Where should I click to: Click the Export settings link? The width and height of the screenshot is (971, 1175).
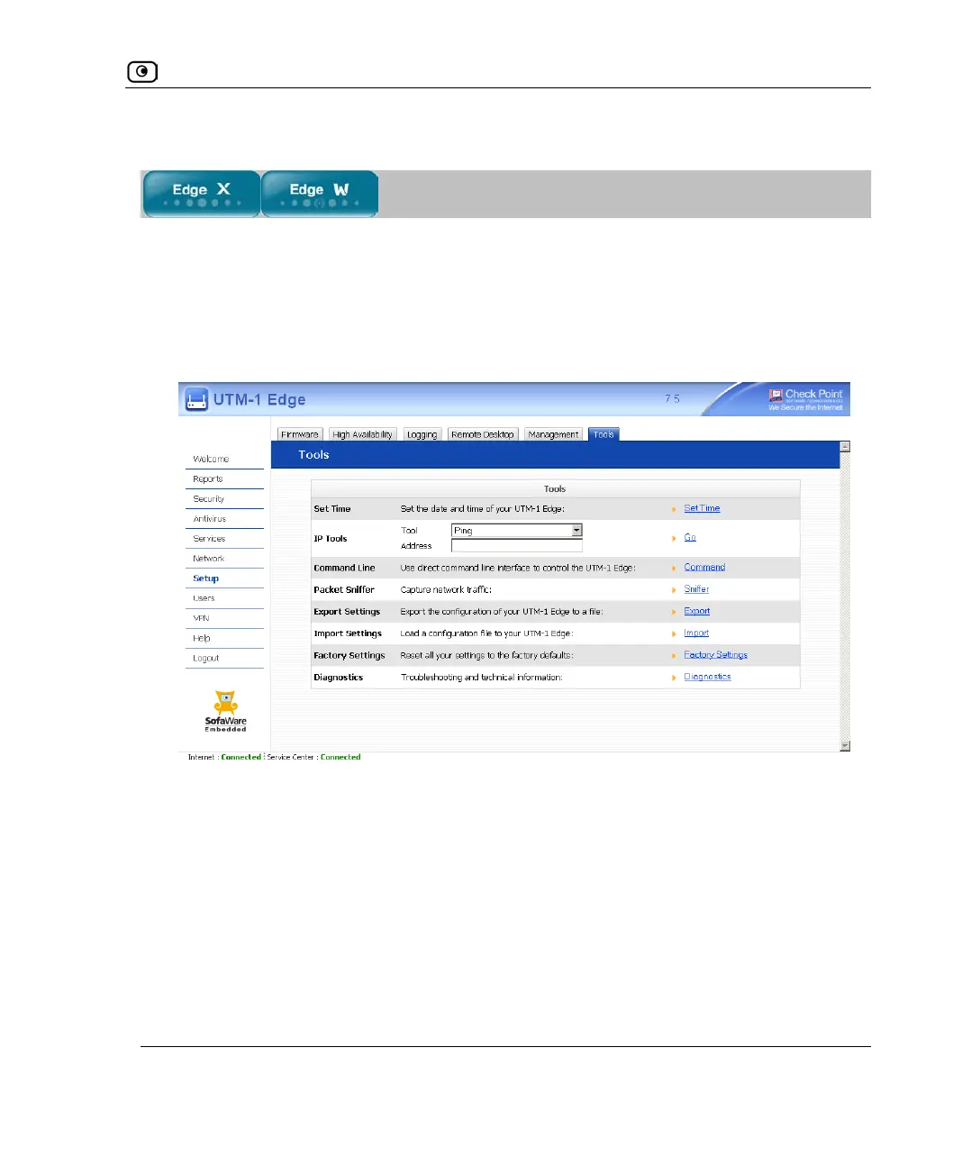tap(697, 611)
